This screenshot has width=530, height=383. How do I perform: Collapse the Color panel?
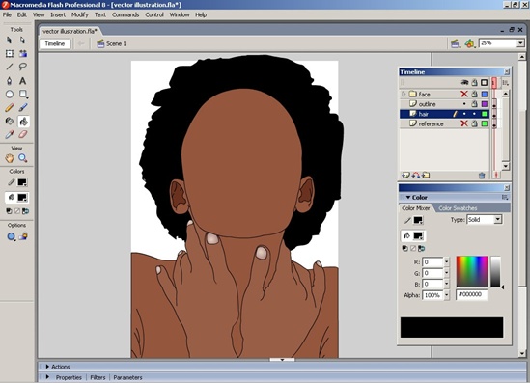click(408, 197)
